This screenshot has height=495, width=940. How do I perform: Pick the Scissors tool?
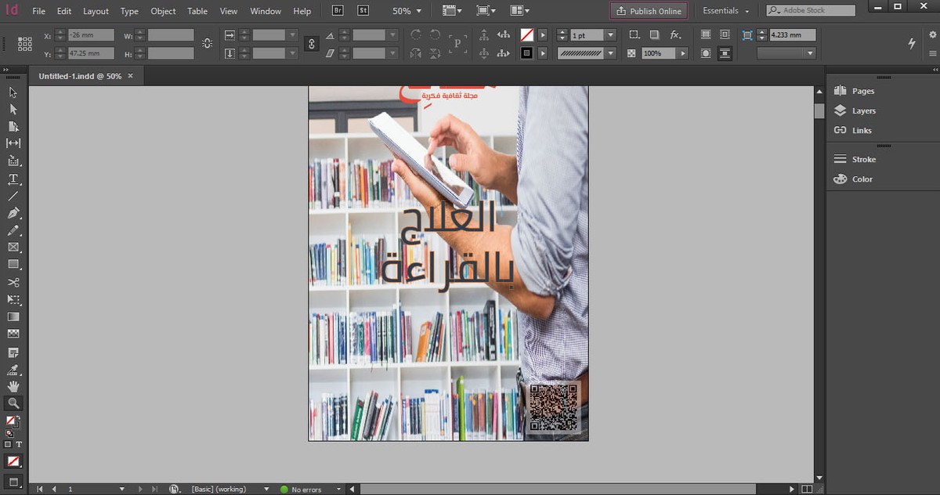click(13, 282)
